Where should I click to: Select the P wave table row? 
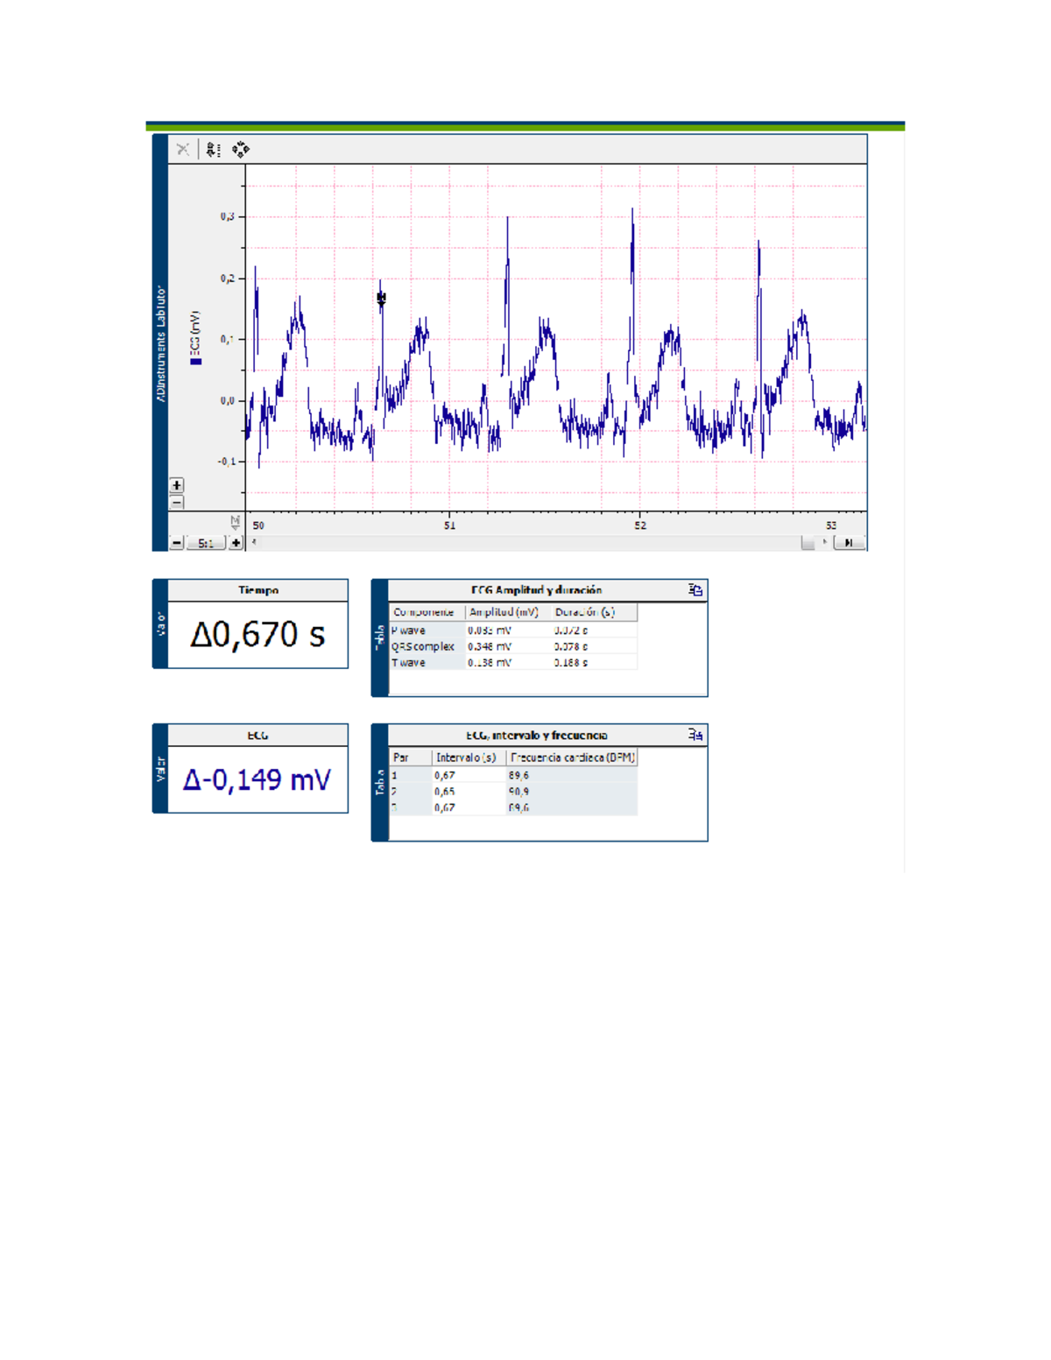pos(514,631)
